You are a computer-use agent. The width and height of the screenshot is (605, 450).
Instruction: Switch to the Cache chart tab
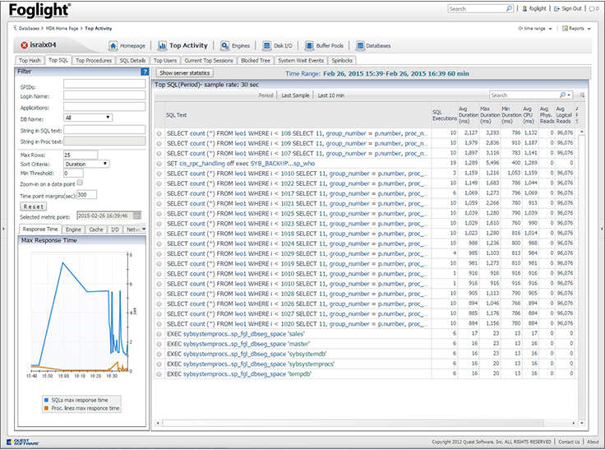pyautogui.click(x=96, y=230)
